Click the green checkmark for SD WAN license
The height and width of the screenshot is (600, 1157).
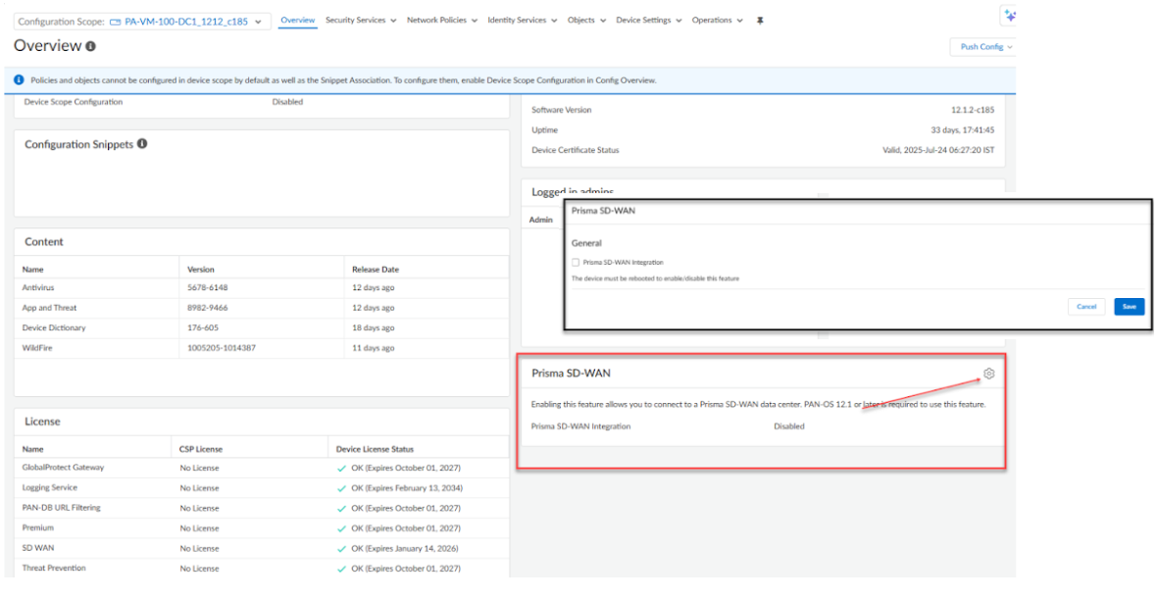[341, 549]
